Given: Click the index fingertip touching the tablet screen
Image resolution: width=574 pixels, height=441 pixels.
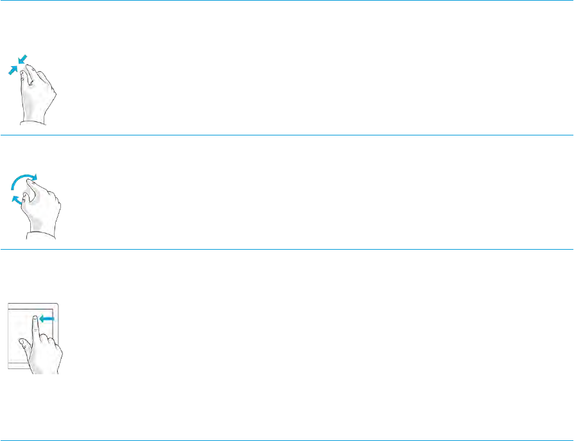Looking at the screenshot, I should click(x=34, y=318).
